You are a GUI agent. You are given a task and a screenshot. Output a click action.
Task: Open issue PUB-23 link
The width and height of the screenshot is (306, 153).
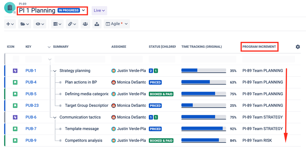coord(32,106)
